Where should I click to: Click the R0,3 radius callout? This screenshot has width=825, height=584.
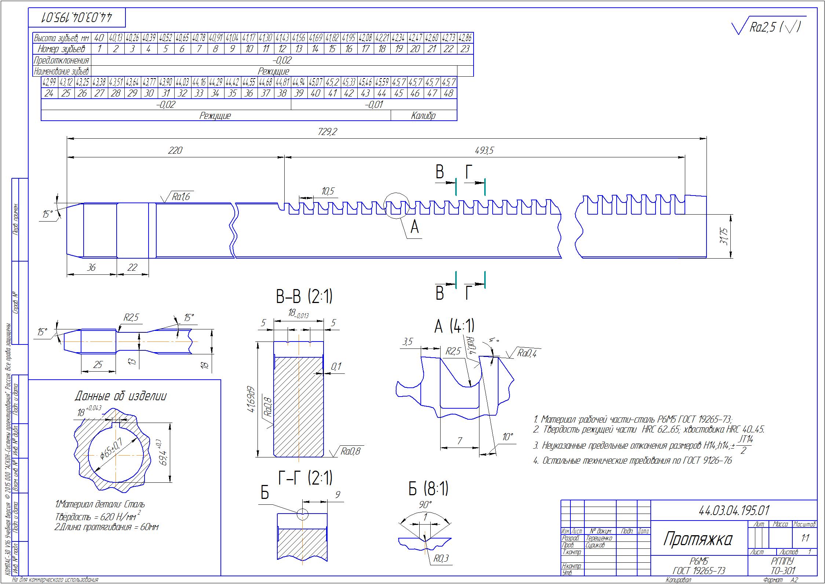point(441,559)
